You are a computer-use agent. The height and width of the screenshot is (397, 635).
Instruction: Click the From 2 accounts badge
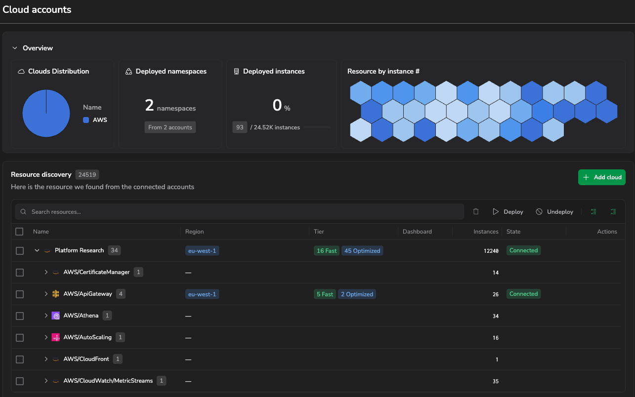tap(170, 127)
